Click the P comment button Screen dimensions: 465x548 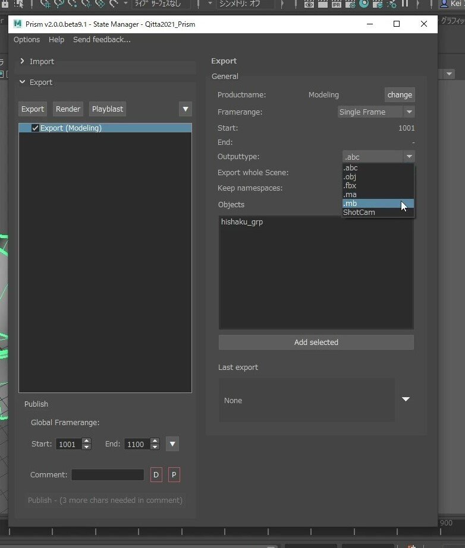point(174,474)
